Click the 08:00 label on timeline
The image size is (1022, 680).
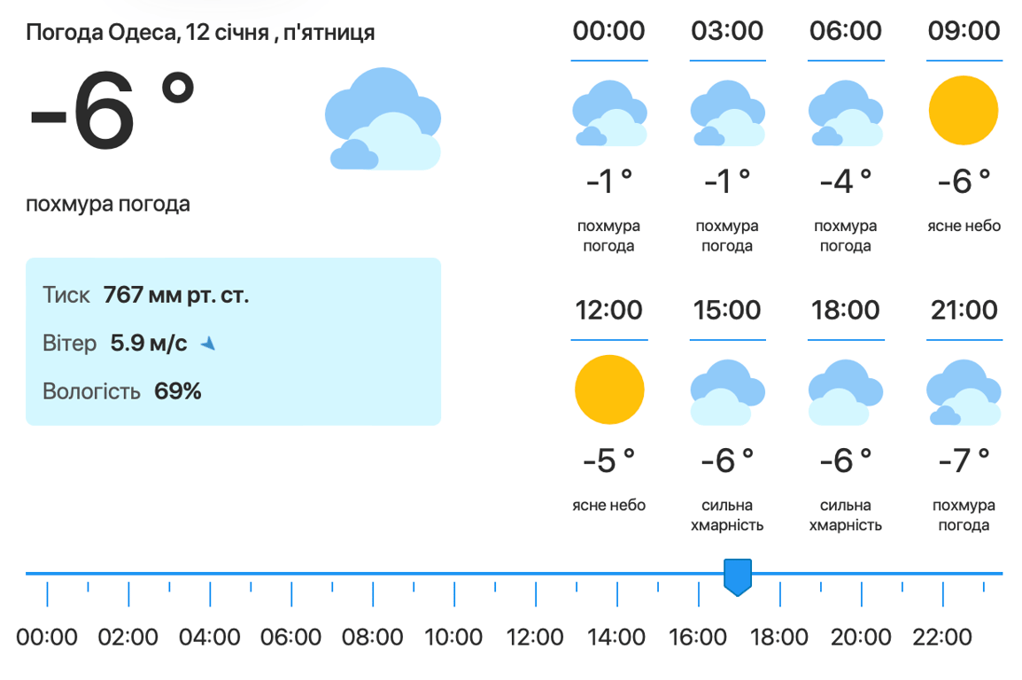[x=373, y=637]
